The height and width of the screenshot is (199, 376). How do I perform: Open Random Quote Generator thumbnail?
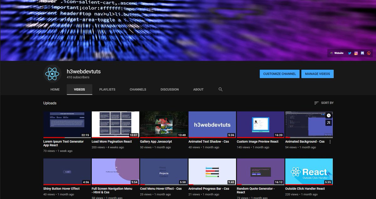[x=260, y=172]
